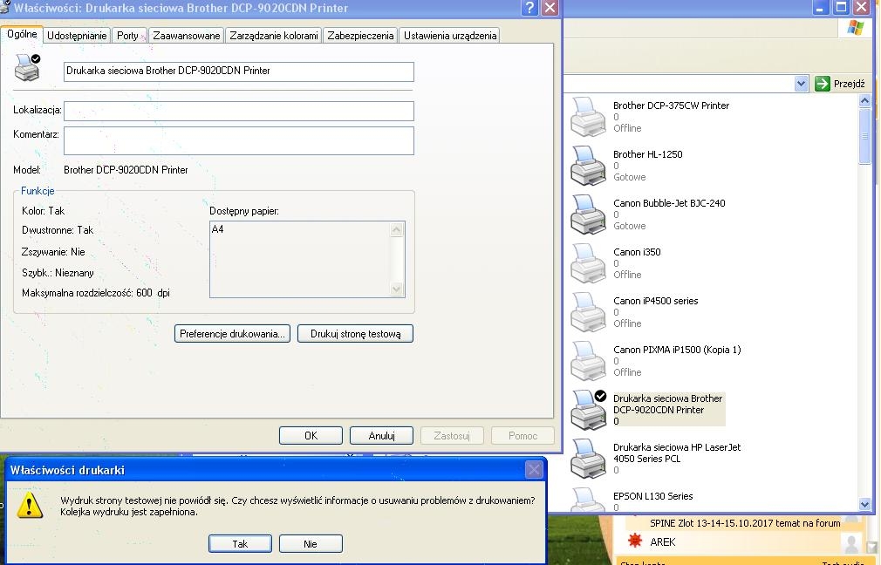The width and height of the screenshot is (881, 565).
Task: Click the printers list scroll up arrow
Action: (864, 100)
